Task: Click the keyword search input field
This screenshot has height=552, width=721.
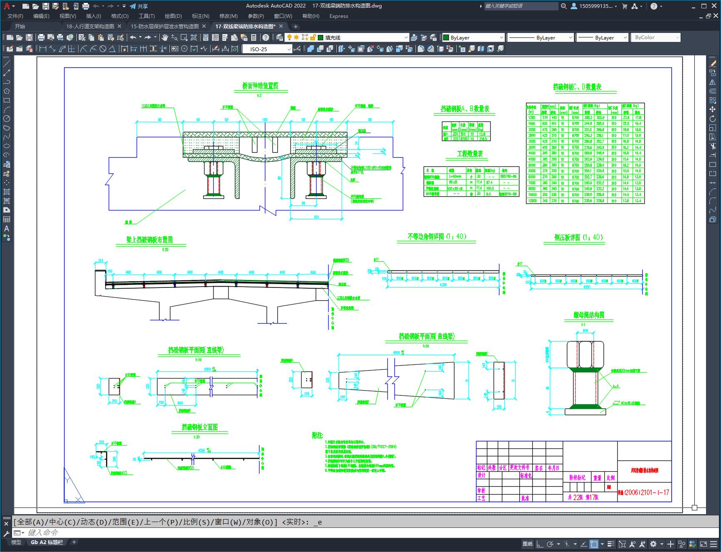Action: click(521, 6)
